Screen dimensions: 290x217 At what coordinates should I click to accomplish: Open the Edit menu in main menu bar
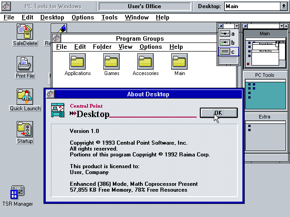pyautogui.click(x=27, y=17)
